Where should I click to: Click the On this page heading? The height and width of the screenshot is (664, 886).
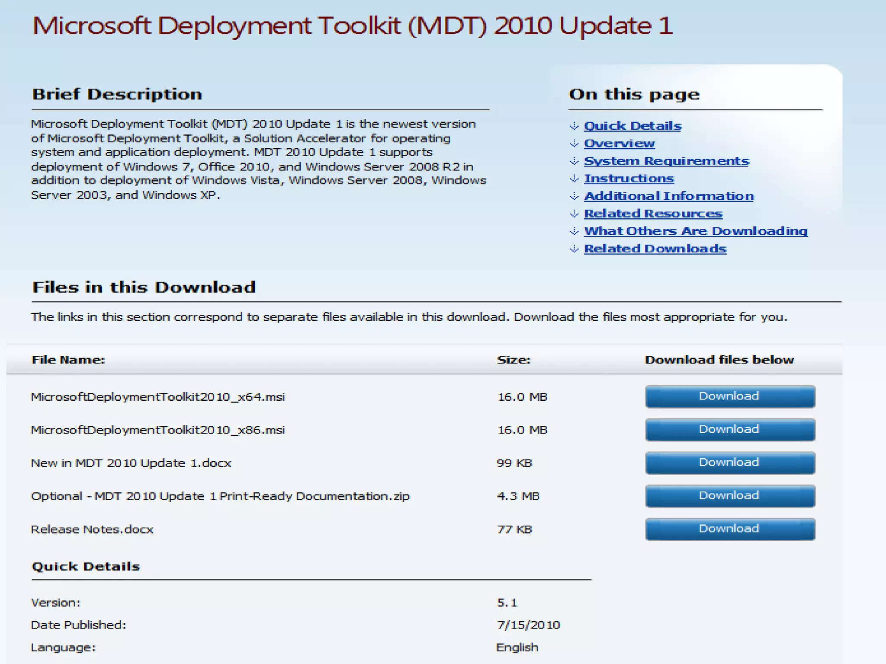coord(634,95)
